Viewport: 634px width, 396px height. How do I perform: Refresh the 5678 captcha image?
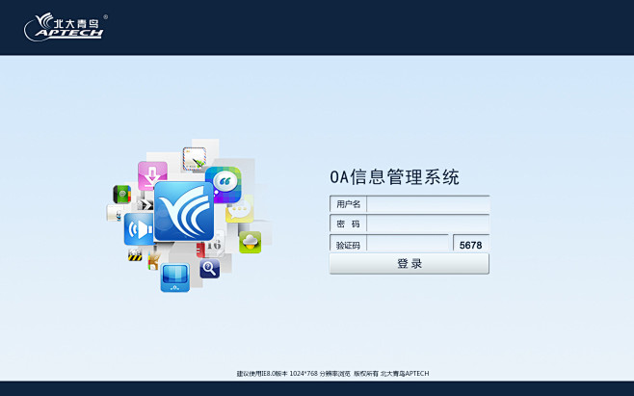pyautogui.click(x=471, y=245)
